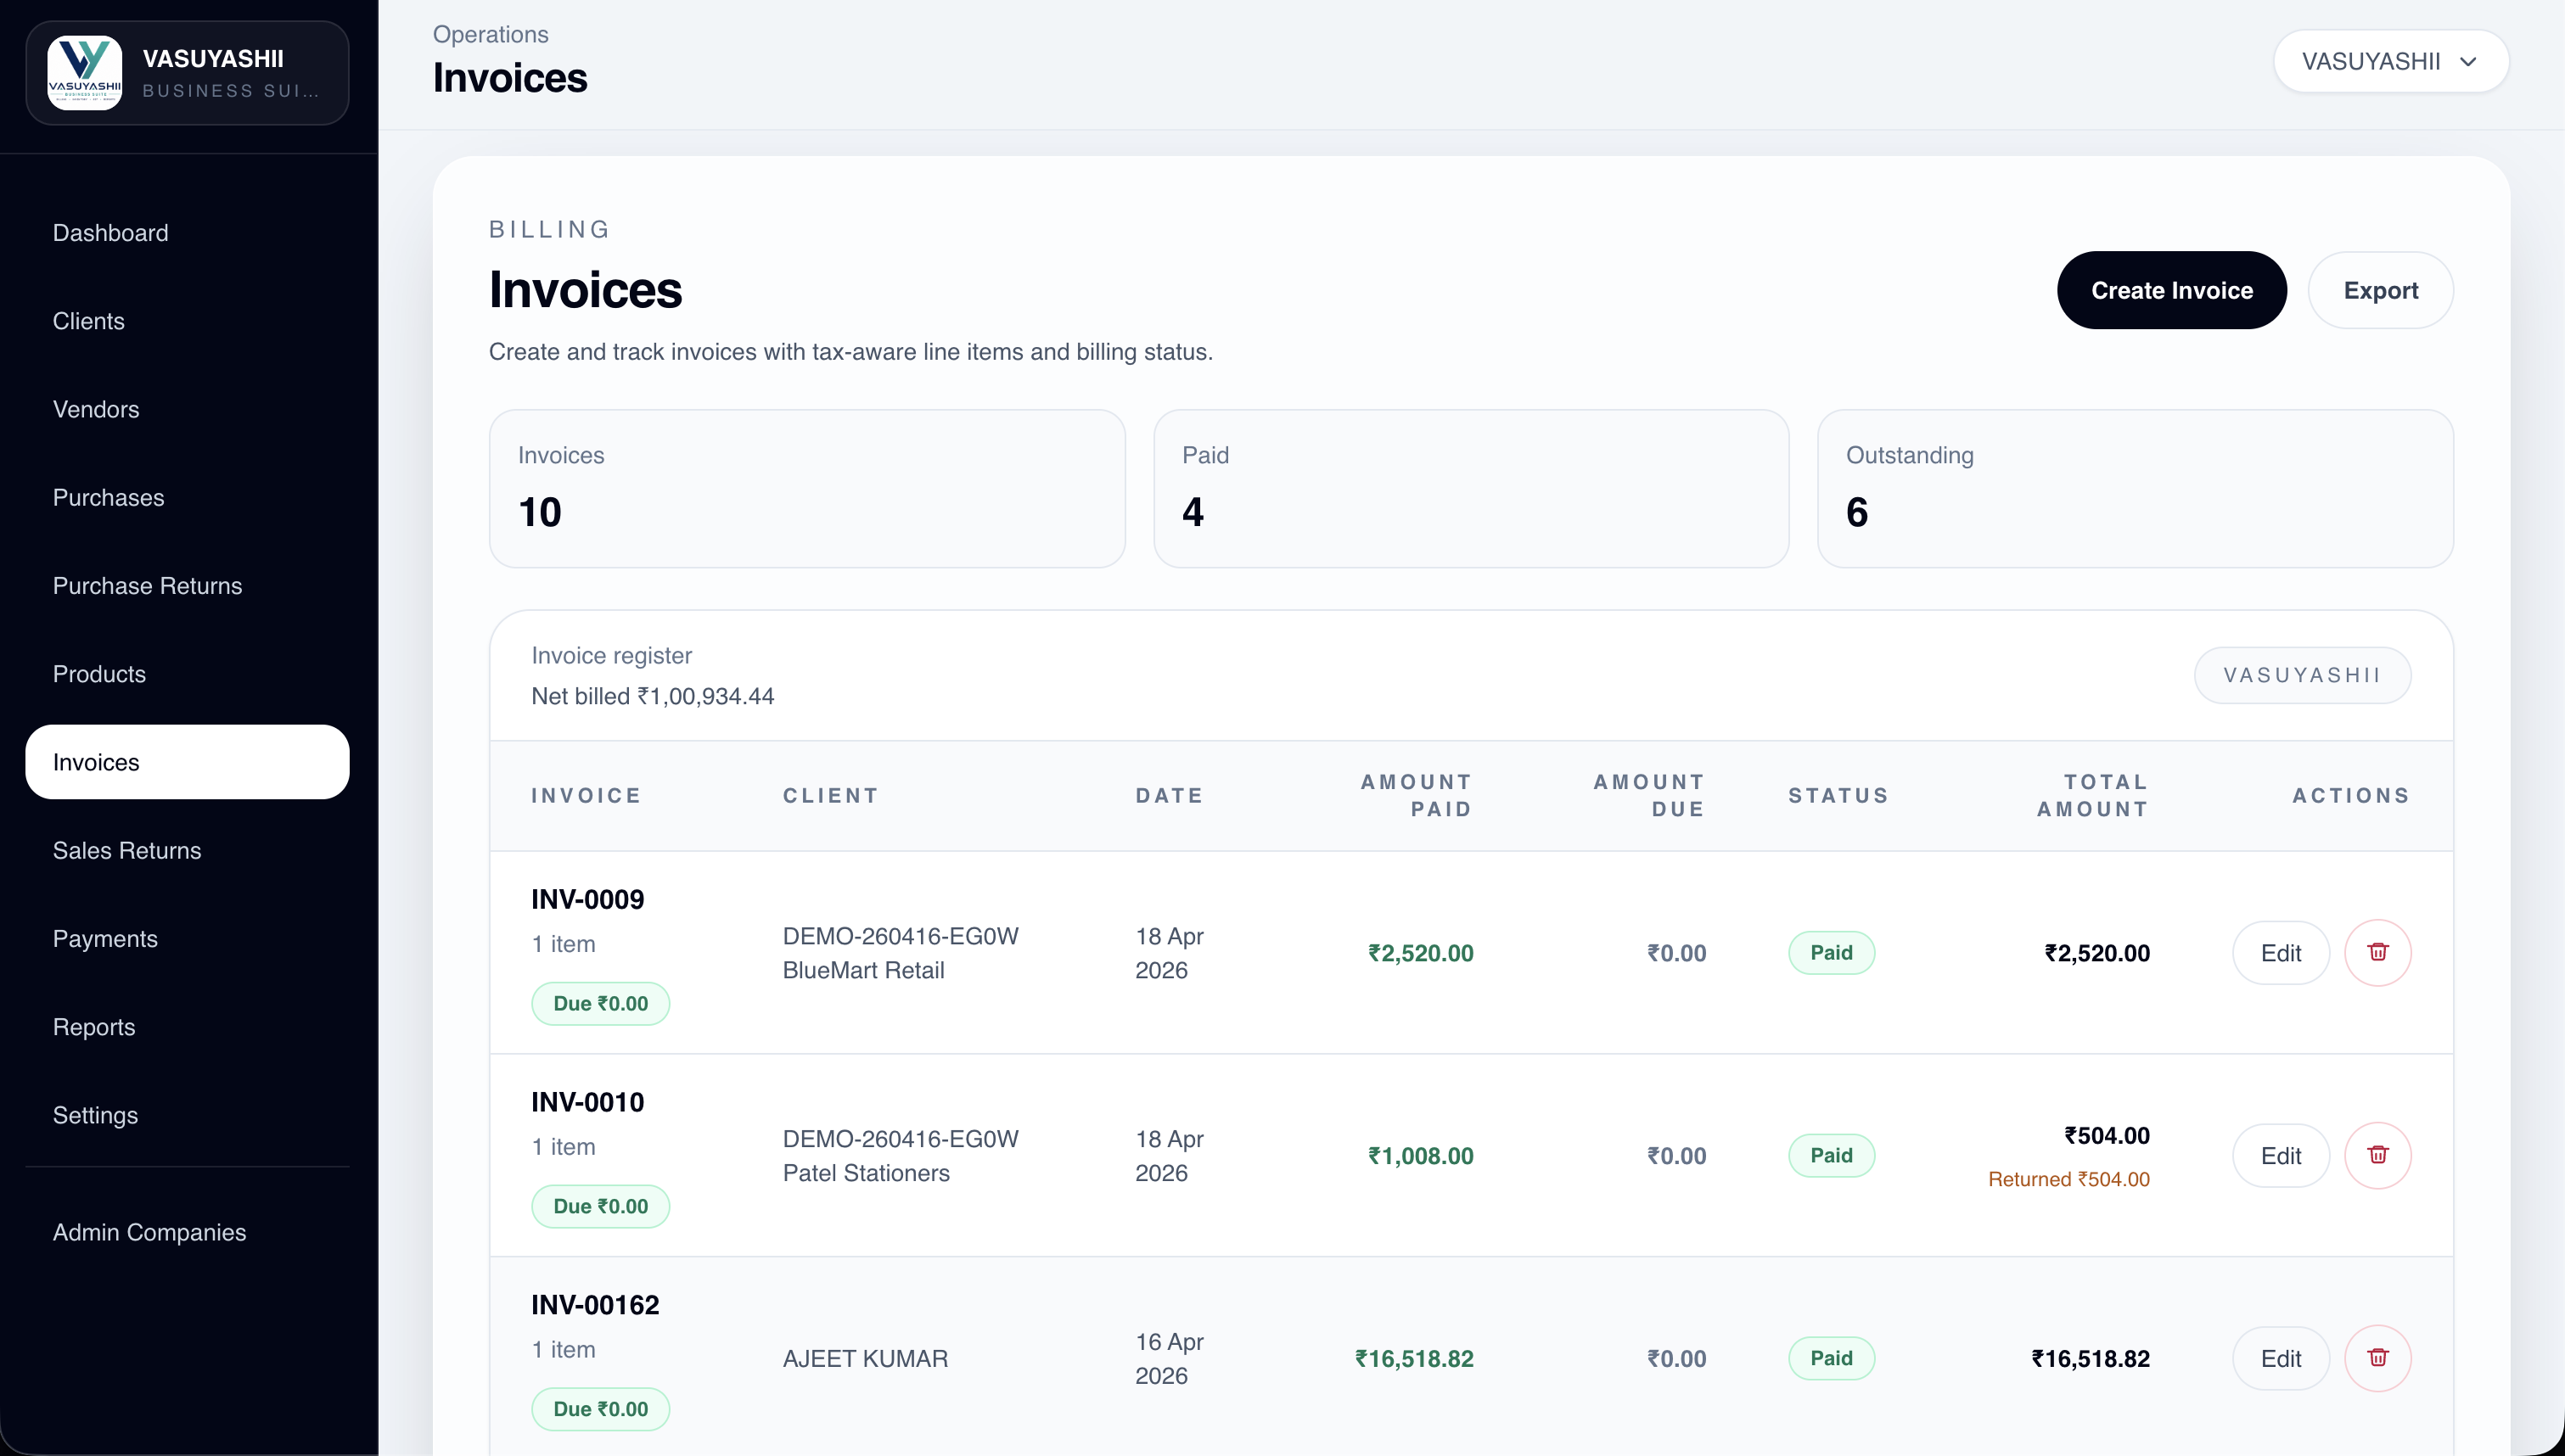Open Sales Returns page
Viewport: 2565px width, 1456px height.
click(x=187, y=850)
